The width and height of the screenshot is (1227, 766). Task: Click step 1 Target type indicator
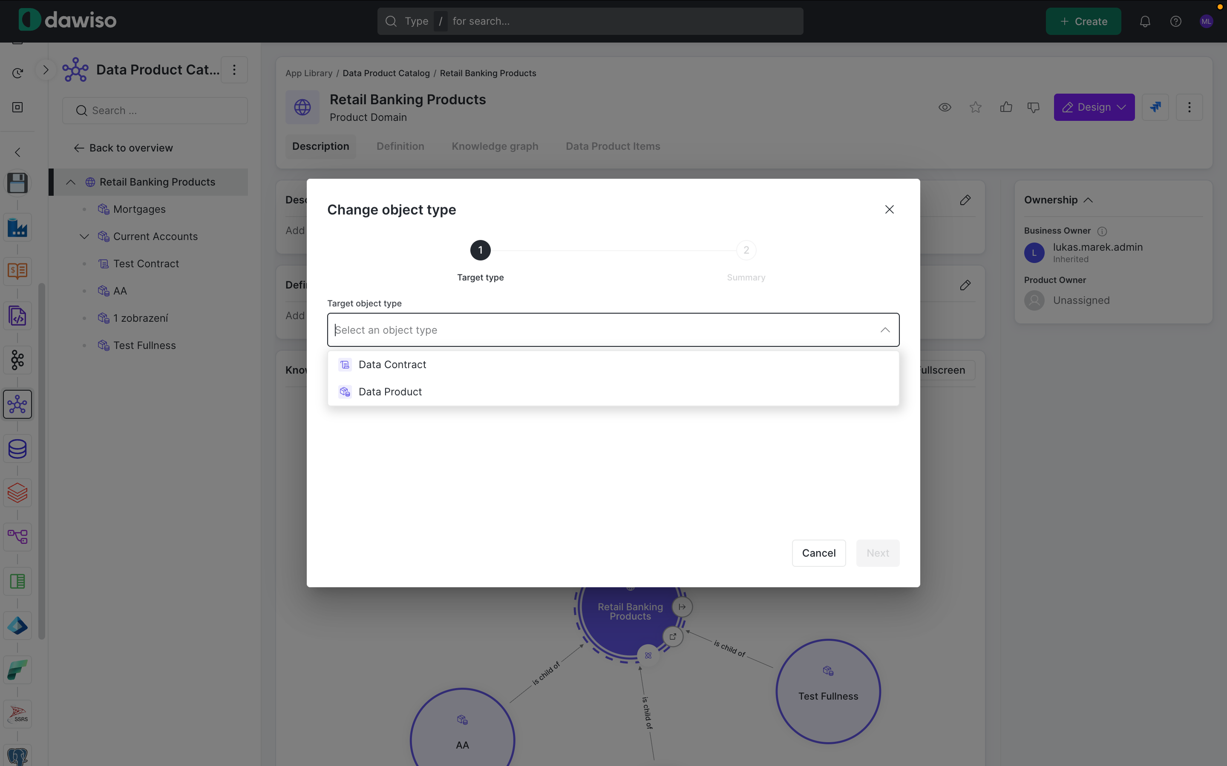pyautogui.click(x=480, y=250)
